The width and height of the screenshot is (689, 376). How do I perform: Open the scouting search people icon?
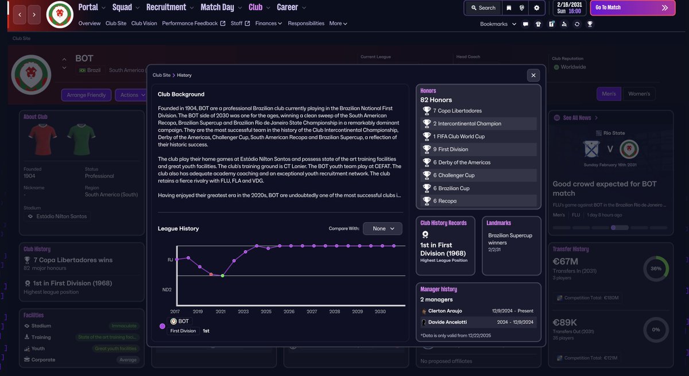click(x=564, y=24)
